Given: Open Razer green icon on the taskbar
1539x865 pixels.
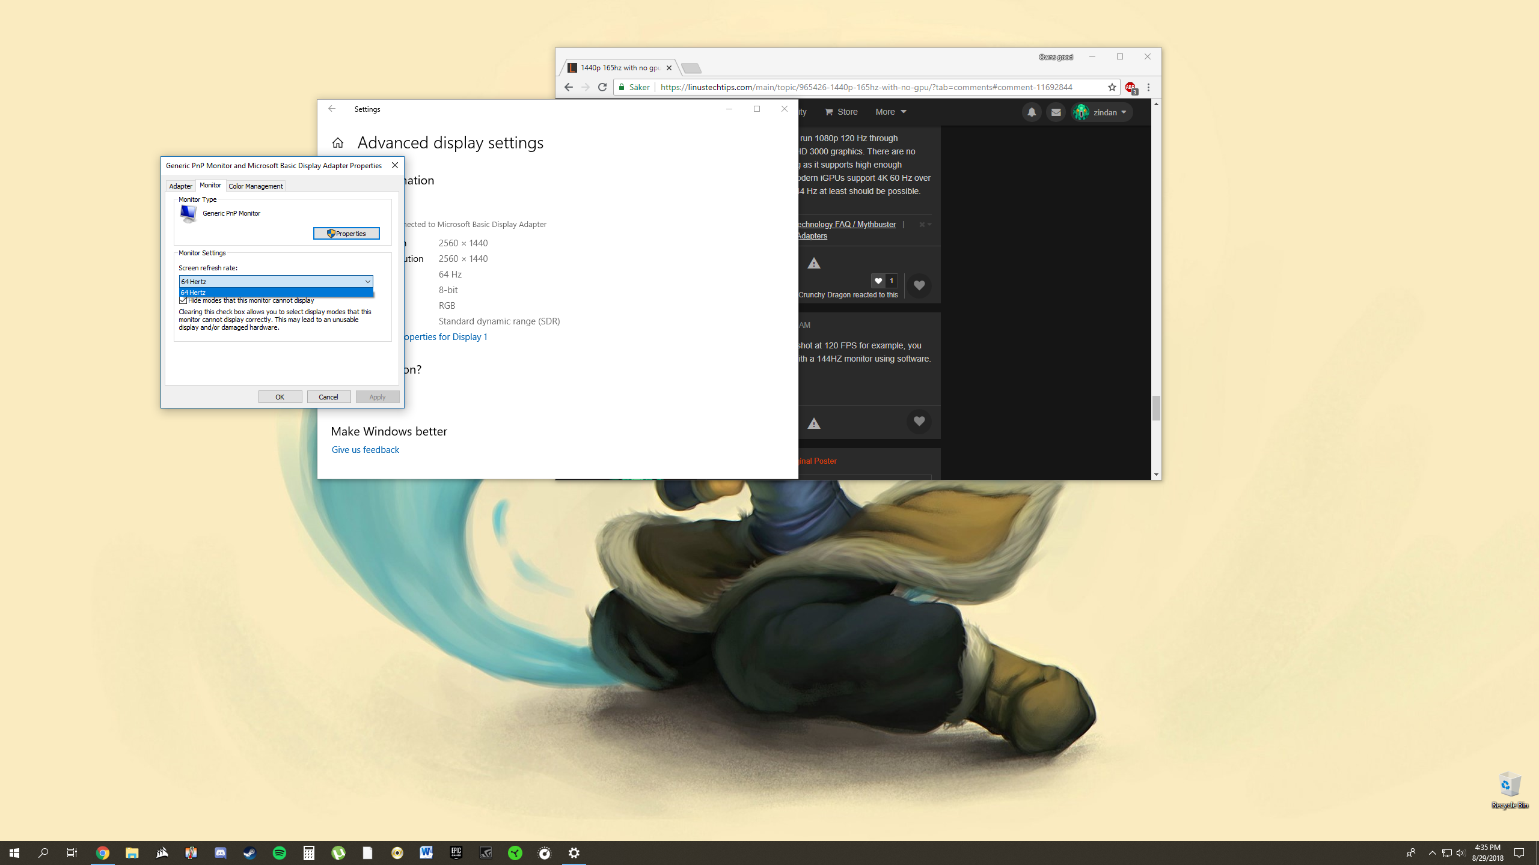Looking at the screenshot, I should (x=515, y=853).
